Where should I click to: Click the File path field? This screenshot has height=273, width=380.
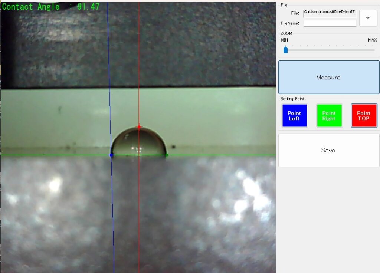[x=330, y=13]
